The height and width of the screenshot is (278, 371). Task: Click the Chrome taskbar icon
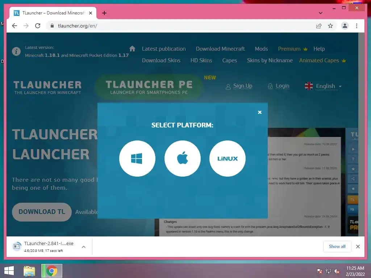(x=51, y=271)
